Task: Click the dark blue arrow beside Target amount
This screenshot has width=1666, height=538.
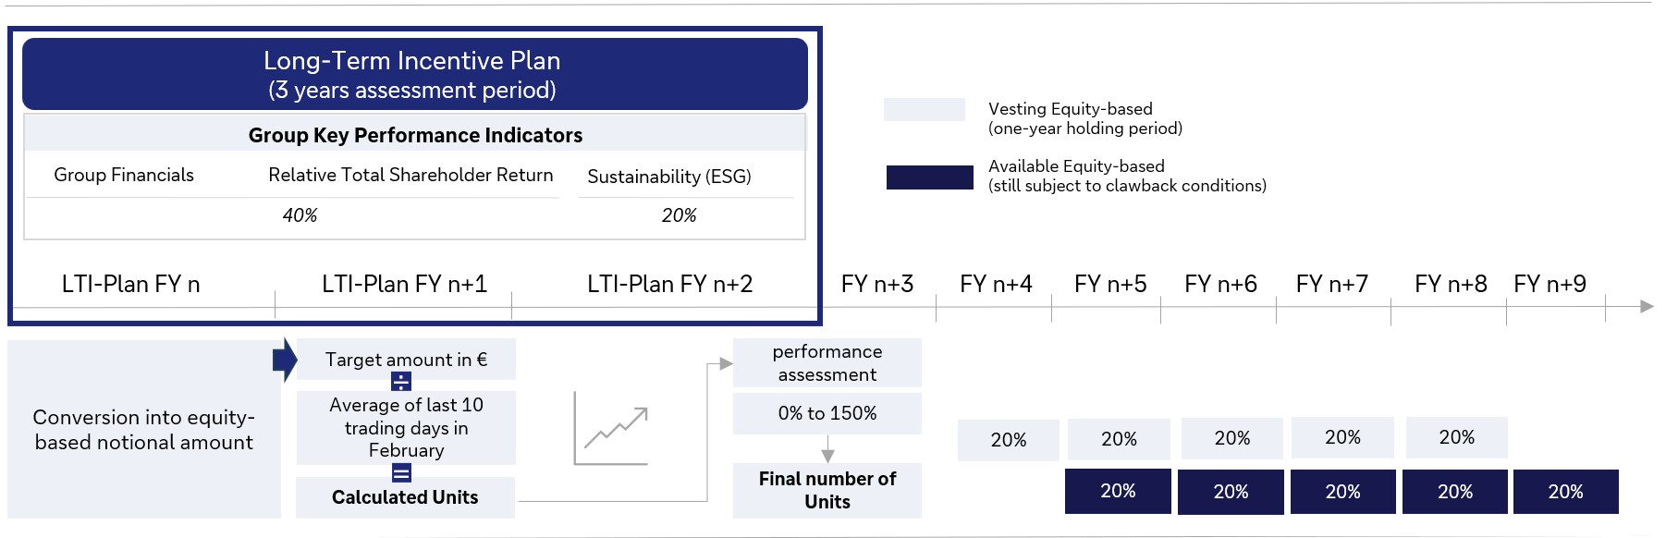Action: tap(285, 360)
